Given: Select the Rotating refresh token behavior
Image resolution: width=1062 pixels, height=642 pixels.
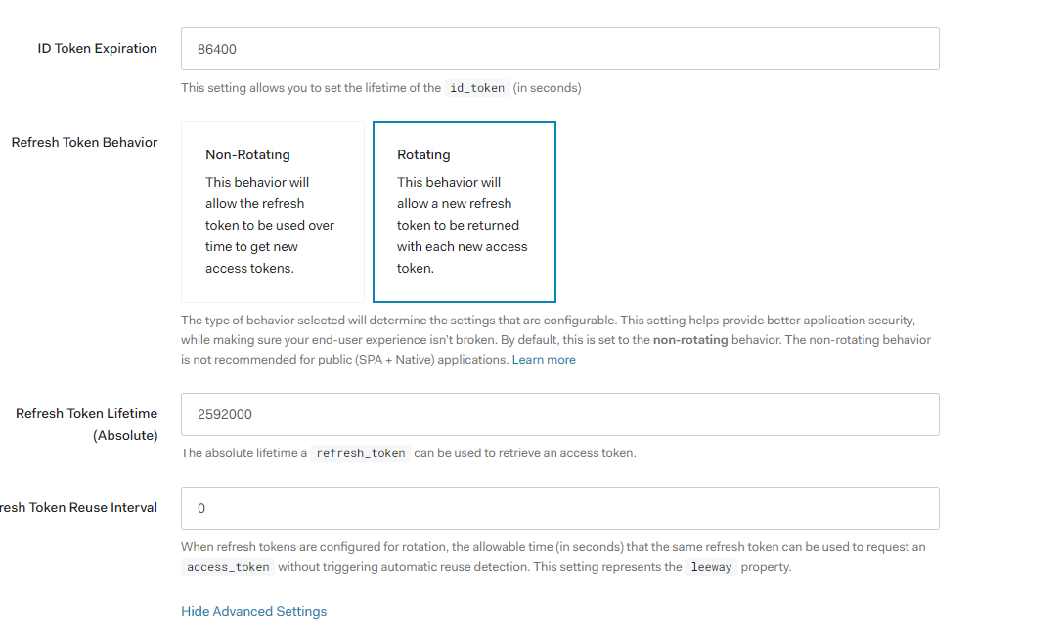Looking at the screenshot, I should pyautogui.click(x=464, y=211).
